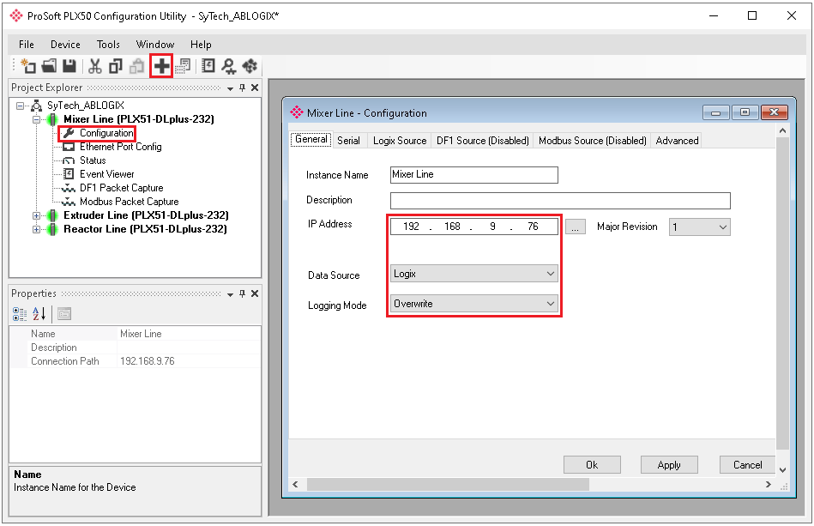Open the File menu
The height and width of the screenshot is (526, 814).
pyautogui.click(x=27, y=45)
